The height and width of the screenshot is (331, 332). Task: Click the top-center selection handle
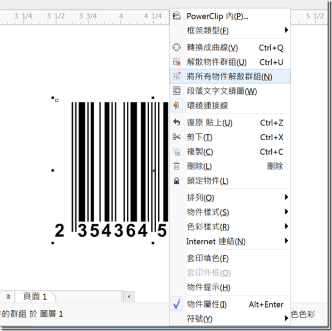point(153,98)
